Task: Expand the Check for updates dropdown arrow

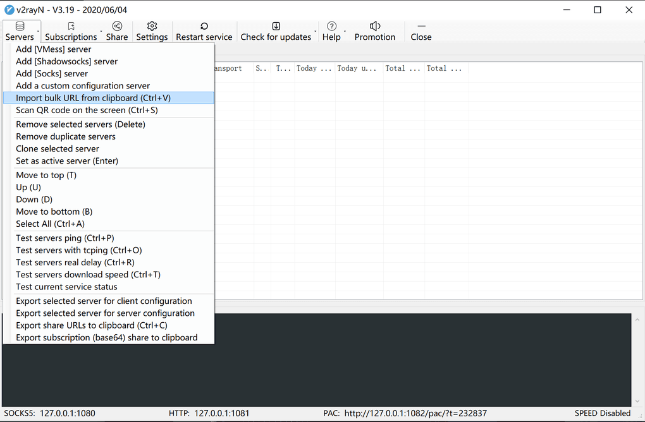Action: [x=316, y=31]
